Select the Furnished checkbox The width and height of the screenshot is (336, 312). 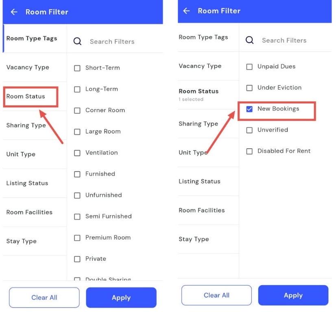pyautogui.click(x=77, y=174)
